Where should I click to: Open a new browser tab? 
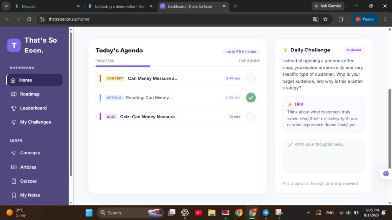[235, 6]
